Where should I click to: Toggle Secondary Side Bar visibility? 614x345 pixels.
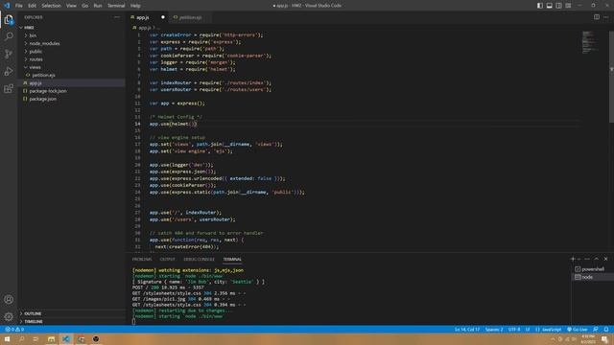tap(558, 6)
